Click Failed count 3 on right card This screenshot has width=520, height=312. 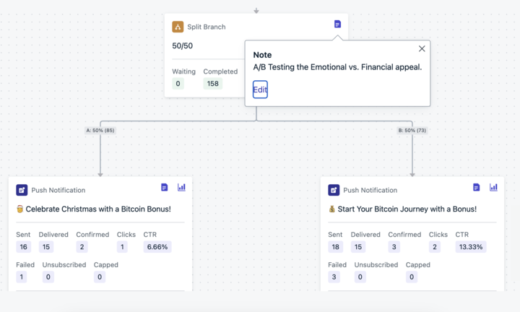(334, 277)
